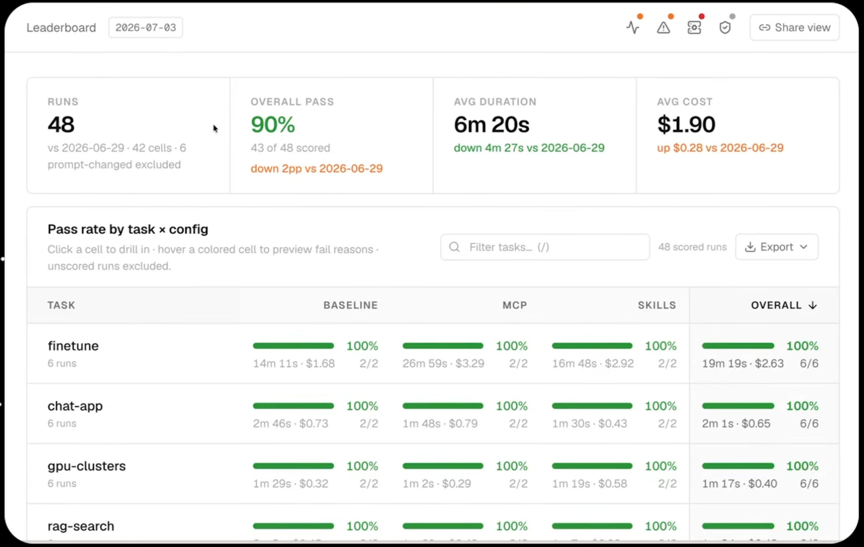Sort the table by BASELINE column
The width and height of the screenshot is (864, 547).
[351, 305]
